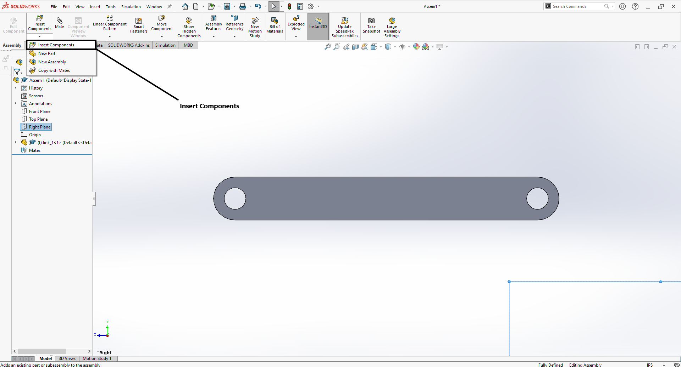Choose New Assembly from the menu
The height and width of the screenshot is (367, 681).
coord(52,62)
